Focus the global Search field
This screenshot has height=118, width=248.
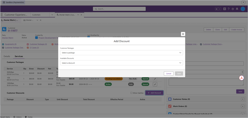click(x=119, y=9)
